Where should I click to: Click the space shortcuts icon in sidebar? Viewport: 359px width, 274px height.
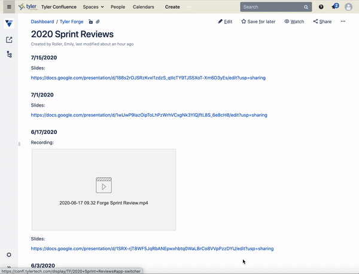coord(9,40)
